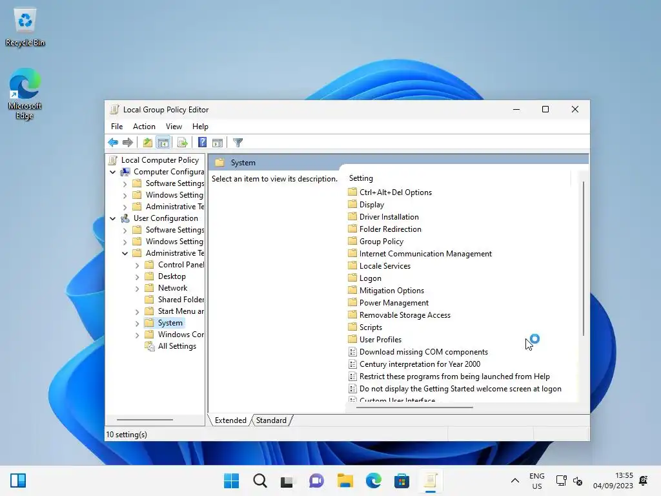
Task: Click the Up one level folder icon
Action: [147, 143]
